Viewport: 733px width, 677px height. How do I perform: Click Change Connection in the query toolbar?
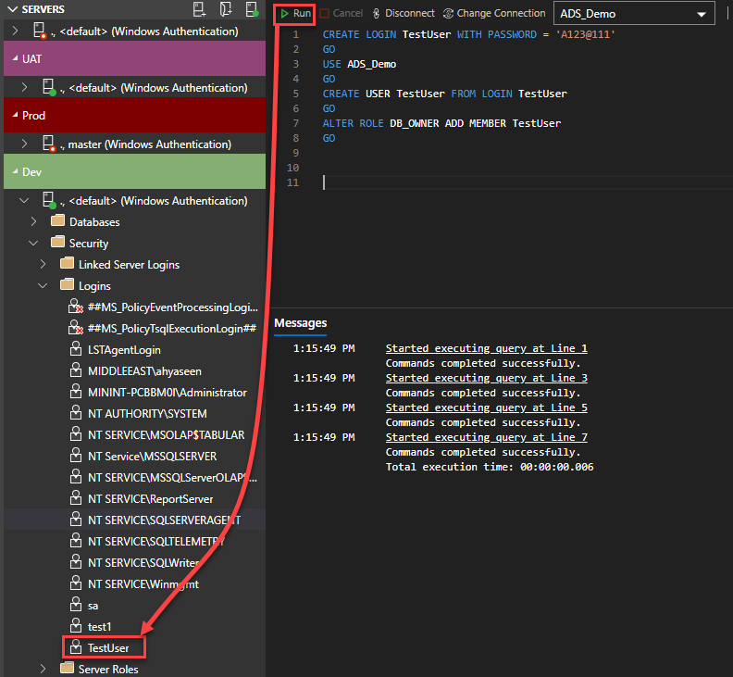click(494, 14)
